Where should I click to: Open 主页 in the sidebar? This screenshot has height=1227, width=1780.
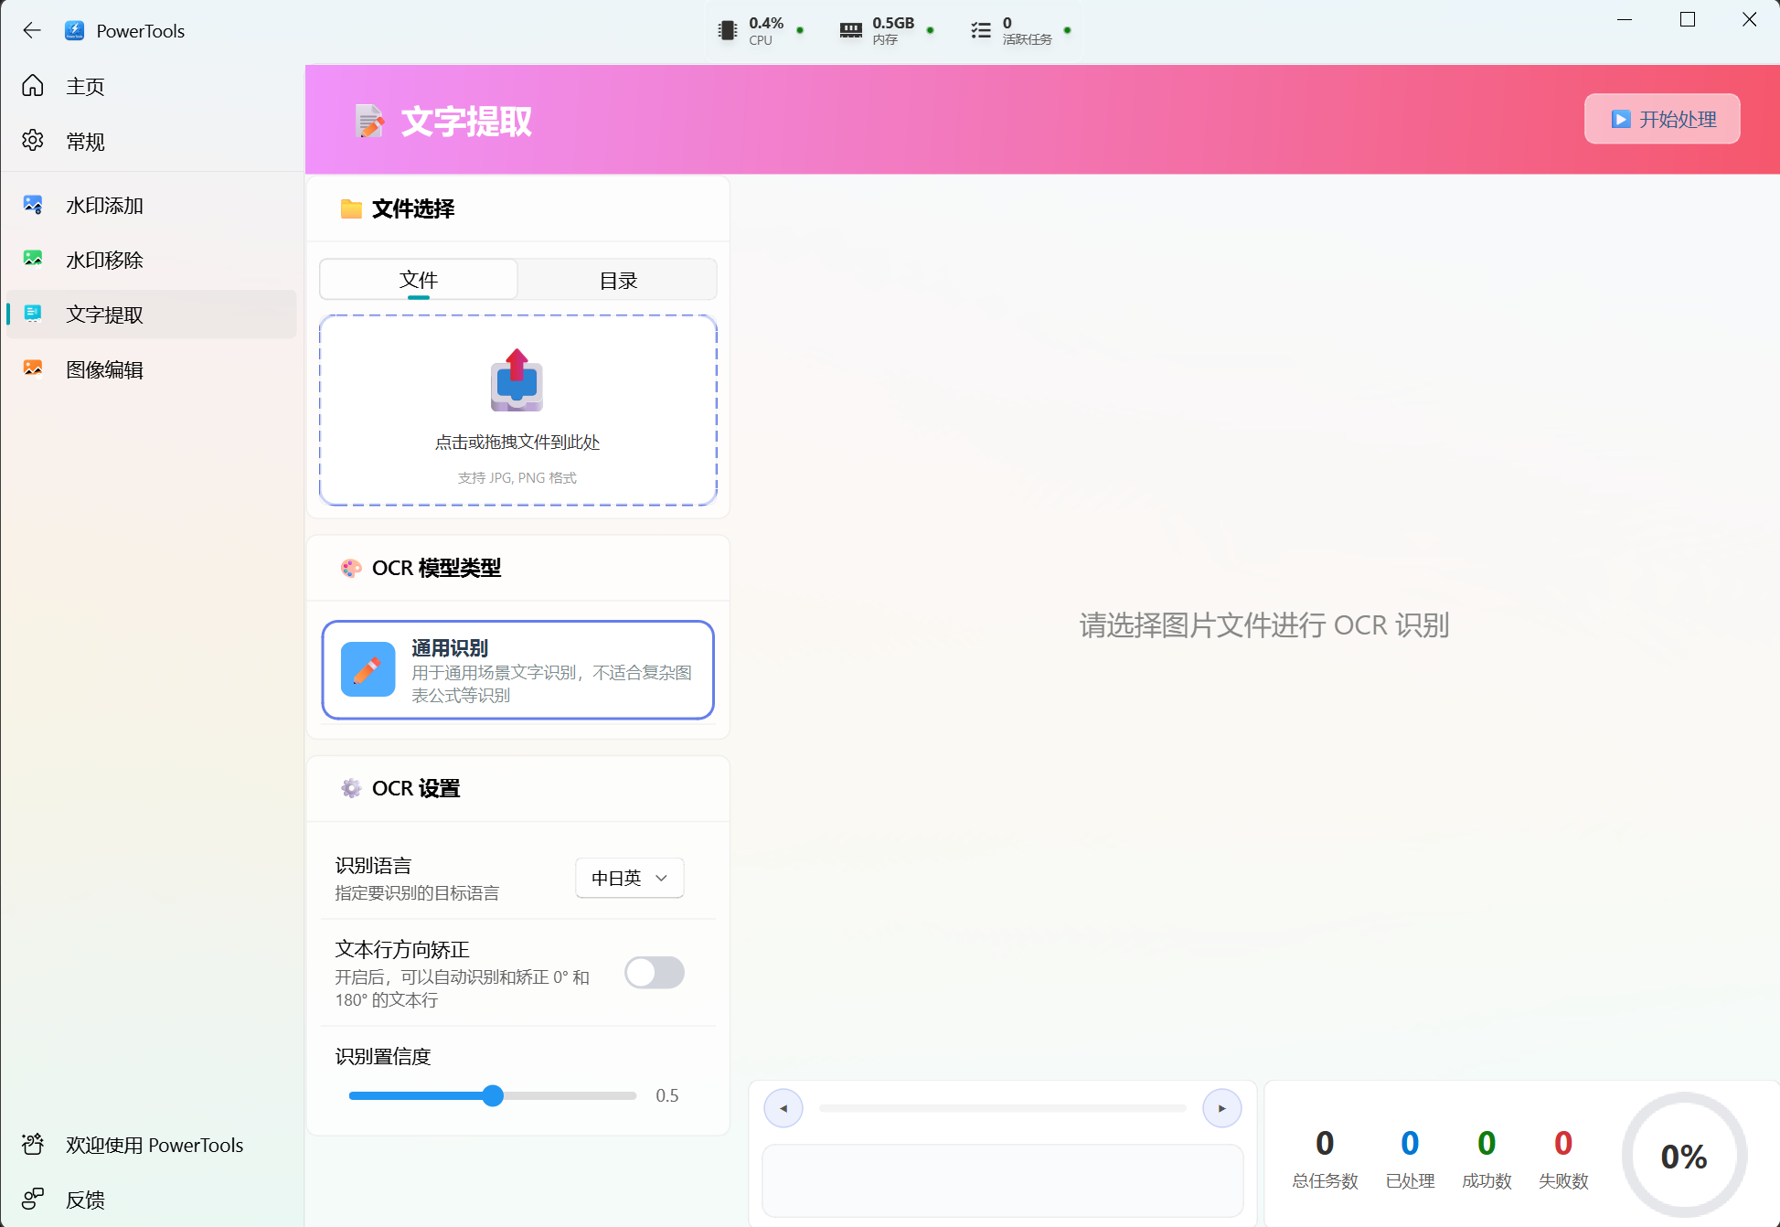(x=152, y=86)
